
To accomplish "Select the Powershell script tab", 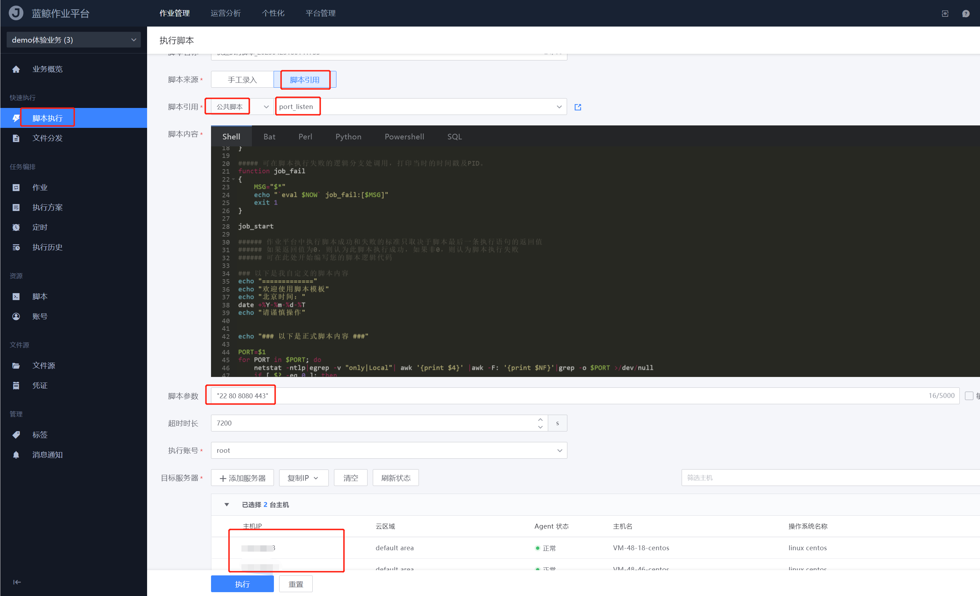I will 404,136.
